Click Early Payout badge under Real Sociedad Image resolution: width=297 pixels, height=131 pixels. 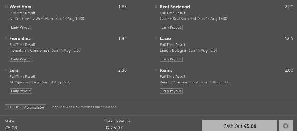(x=171, y=27)
